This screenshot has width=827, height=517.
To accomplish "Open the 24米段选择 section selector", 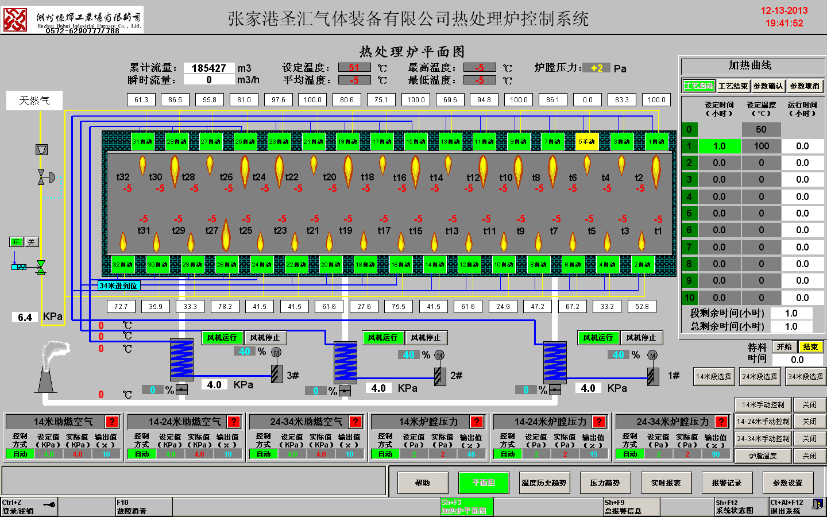I will [759, 377].
